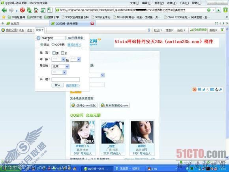Click the yellow favorites star icon
229x172 pixels.
pos(4,17)
